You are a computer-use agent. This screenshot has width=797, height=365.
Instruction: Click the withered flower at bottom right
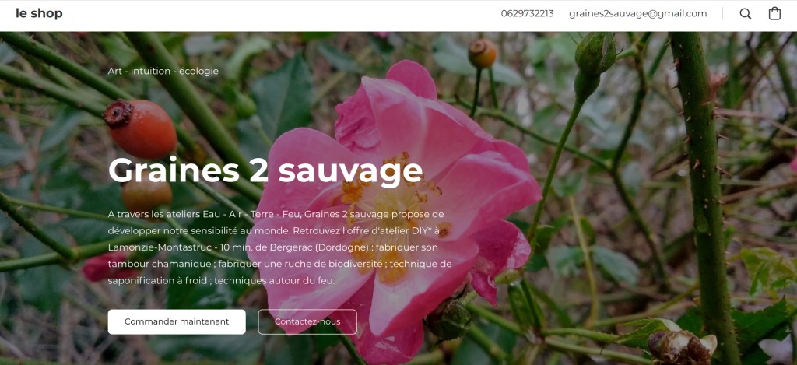(x=682, y=346)
